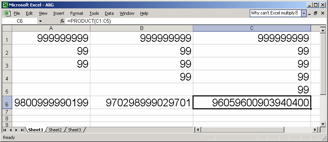Switch to the Sheet1 tab
The width and height of the screenshot is (328, 142).
coord(36,130)
